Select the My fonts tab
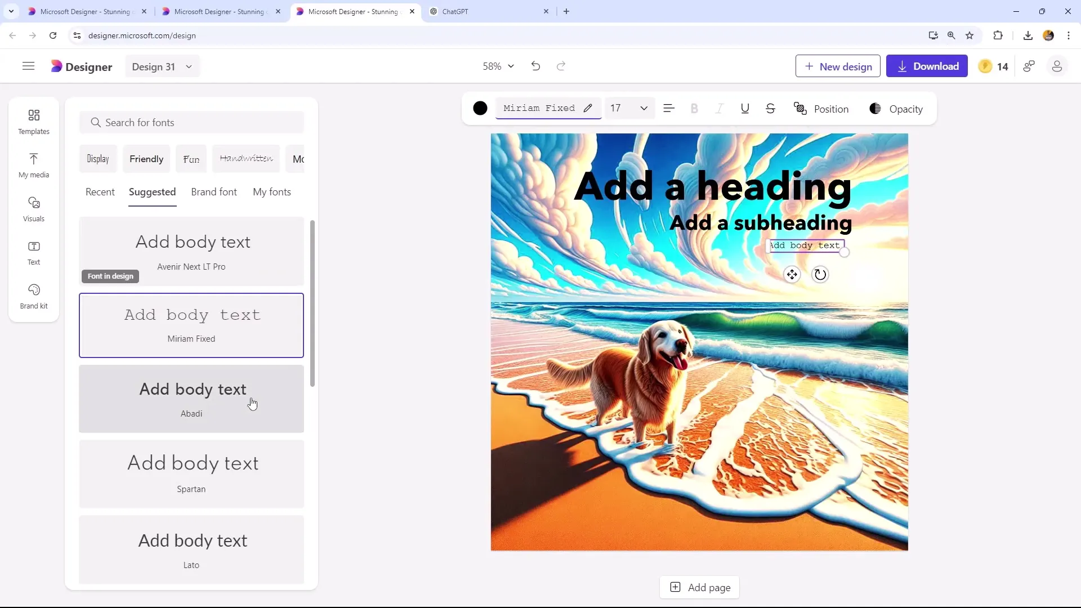Image resolution: width=1081 pixels, height=608 pixels. pos(271,191)
